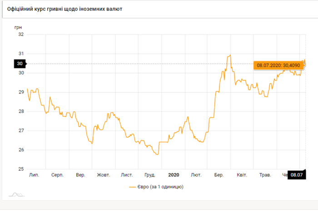Click the Лист. month label
318x212 pixels.
[127, 175]
